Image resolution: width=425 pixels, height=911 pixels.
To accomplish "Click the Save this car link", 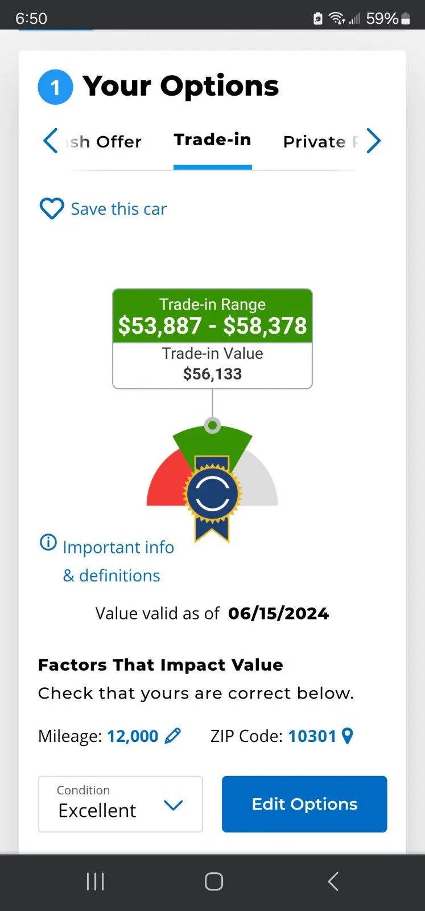I will [x=118, y=209].
